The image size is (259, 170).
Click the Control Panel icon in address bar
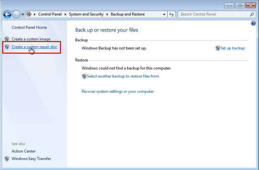click(29, 14)
